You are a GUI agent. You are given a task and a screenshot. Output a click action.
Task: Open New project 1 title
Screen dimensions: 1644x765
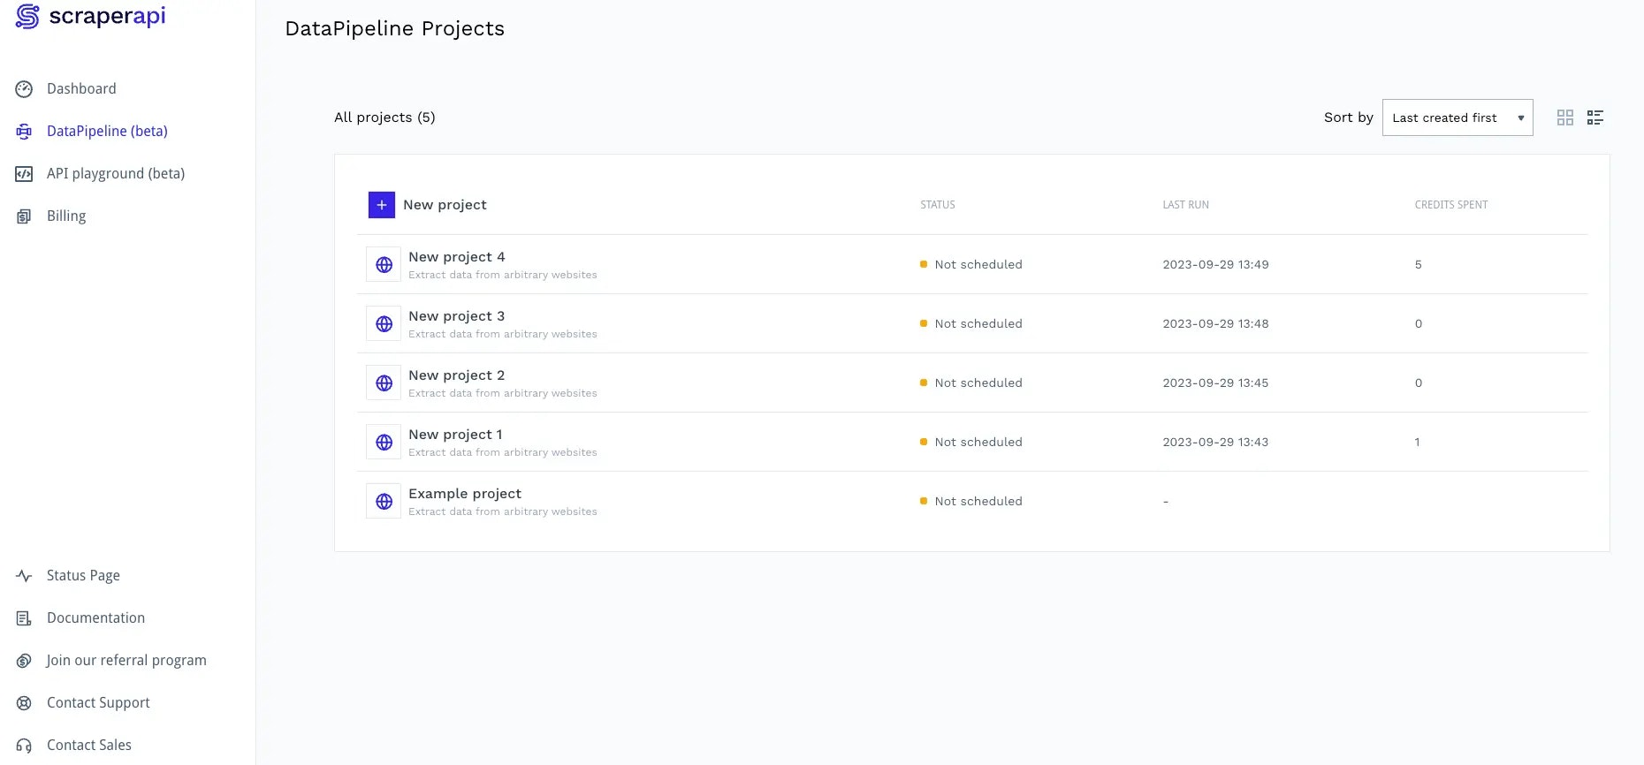pyautogui.click(x=455, y=435)
